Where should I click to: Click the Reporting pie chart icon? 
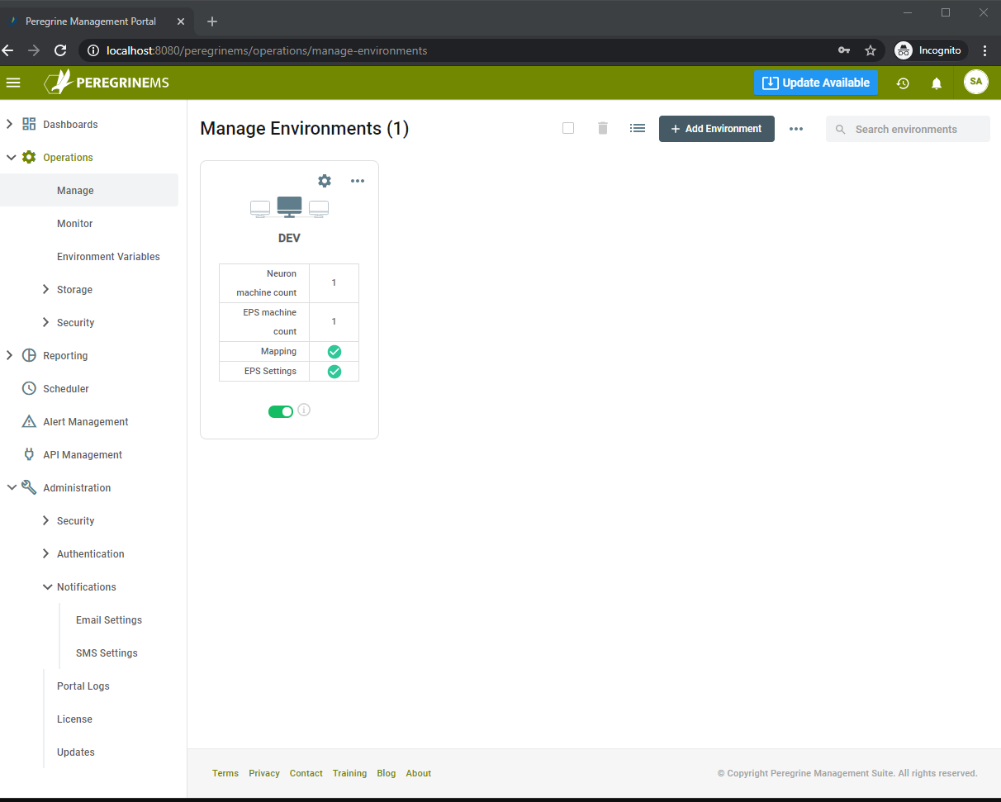pos(29,355)
